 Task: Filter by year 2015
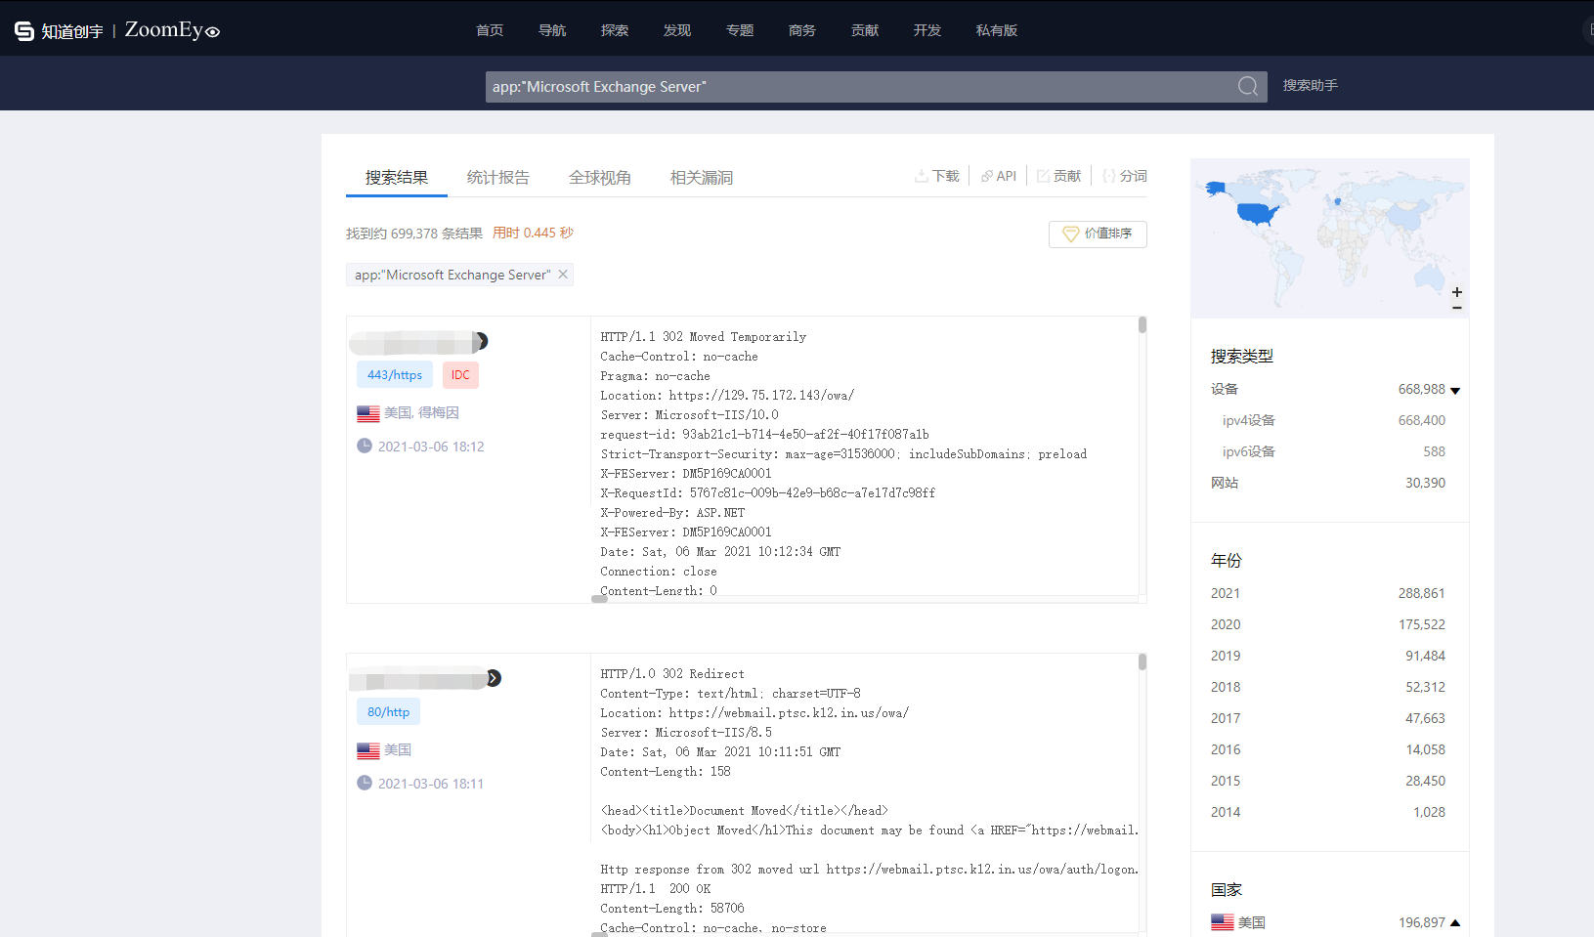(1226, 781)
